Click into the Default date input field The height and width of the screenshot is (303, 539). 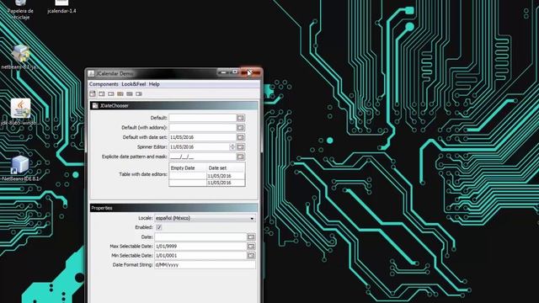202,118
